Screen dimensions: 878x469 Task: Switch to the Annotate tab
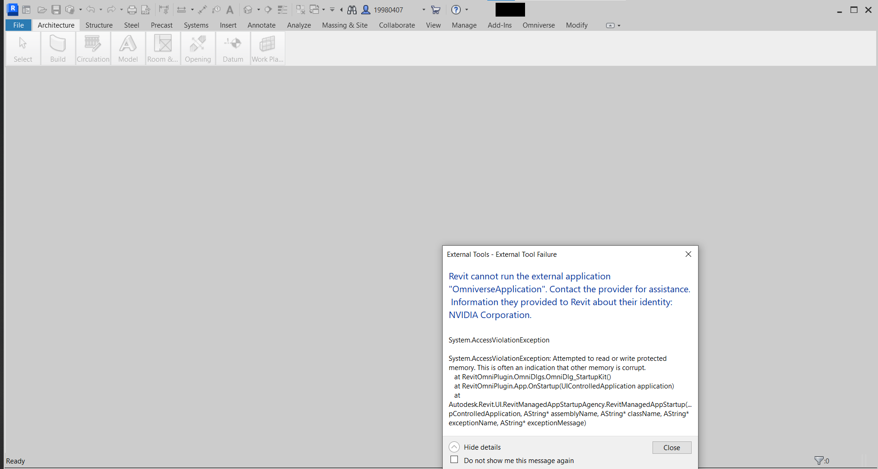(x=261, y=25)
